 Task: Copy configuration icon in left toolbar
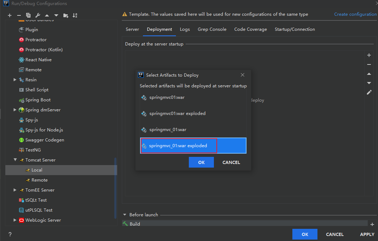(28, 15)
